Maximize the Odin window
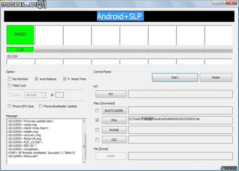 point(222,3)
